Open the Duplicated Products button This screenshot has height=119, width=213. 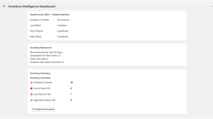coord(43,109)
